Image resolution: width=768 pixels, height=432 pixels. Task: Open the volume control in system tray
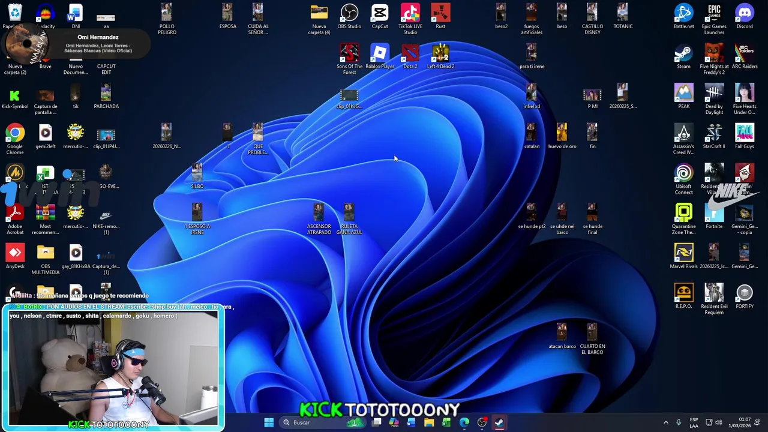point(719,422)
